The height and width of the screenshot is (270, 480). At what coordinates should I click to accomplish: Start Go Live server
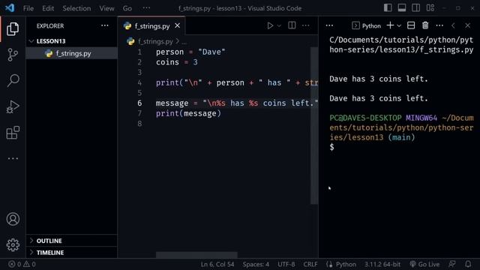click(424, 264)
